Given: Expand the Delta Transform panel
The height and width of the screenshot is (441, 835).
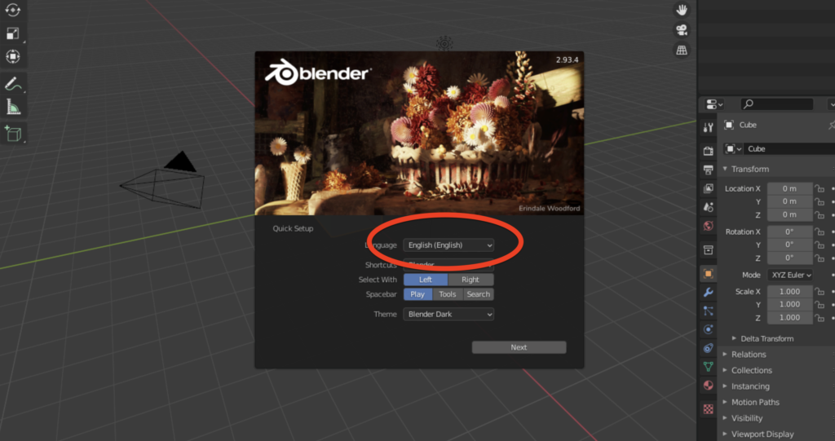Looking at the screenshot, I should pyautogui.click(x=766, y=338).
